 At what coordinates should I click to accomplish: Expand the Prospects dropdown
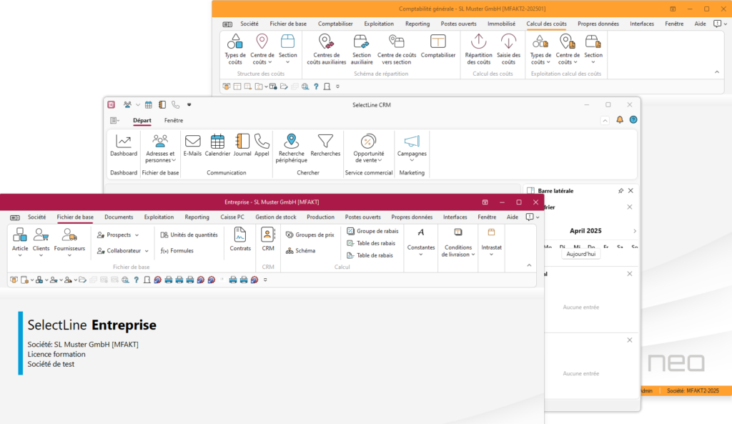137,235
